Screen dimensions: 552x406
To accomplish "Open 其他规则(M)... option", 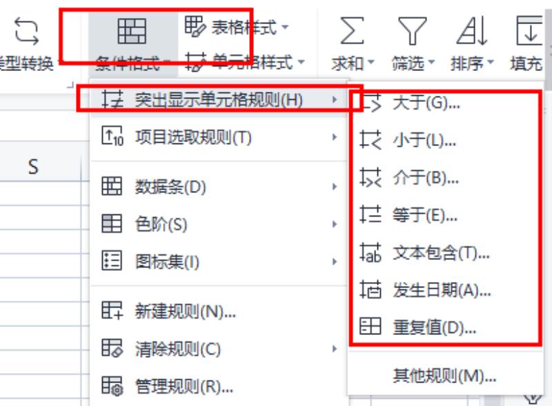I will pos(445,376).
